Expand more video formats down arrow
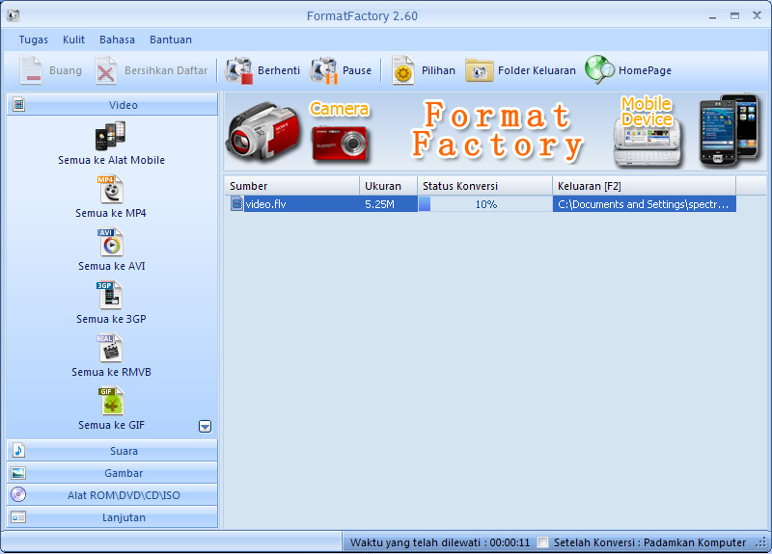Screen dimensions: 772x554 tap(205, 426)
